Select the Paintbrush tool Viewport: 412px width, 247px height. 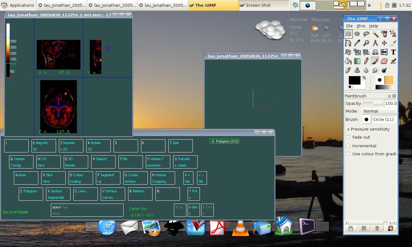(375, 61)
